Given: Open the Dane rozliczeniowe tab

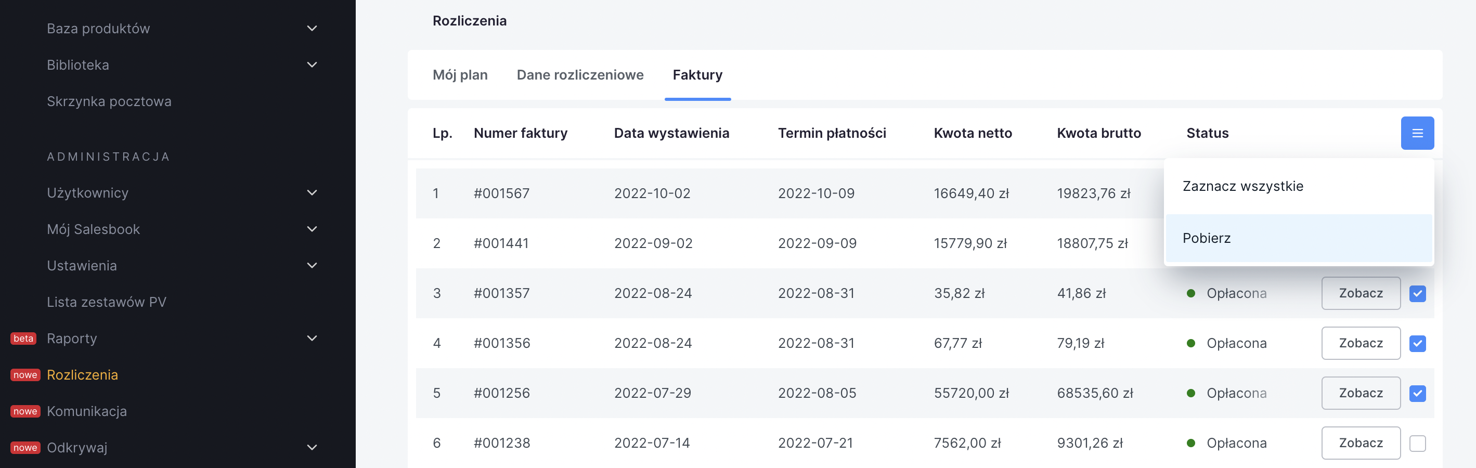Looking at the screenshot, I should tap(580, 75).
